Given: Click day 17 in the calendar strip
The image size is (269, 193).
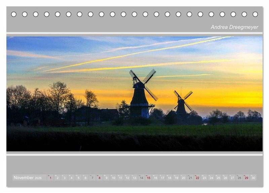Looking at the screenshot, I should pos(162,178).
